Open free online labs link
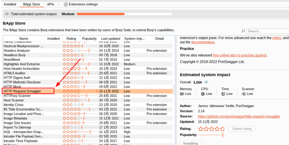 click(240, 55)
